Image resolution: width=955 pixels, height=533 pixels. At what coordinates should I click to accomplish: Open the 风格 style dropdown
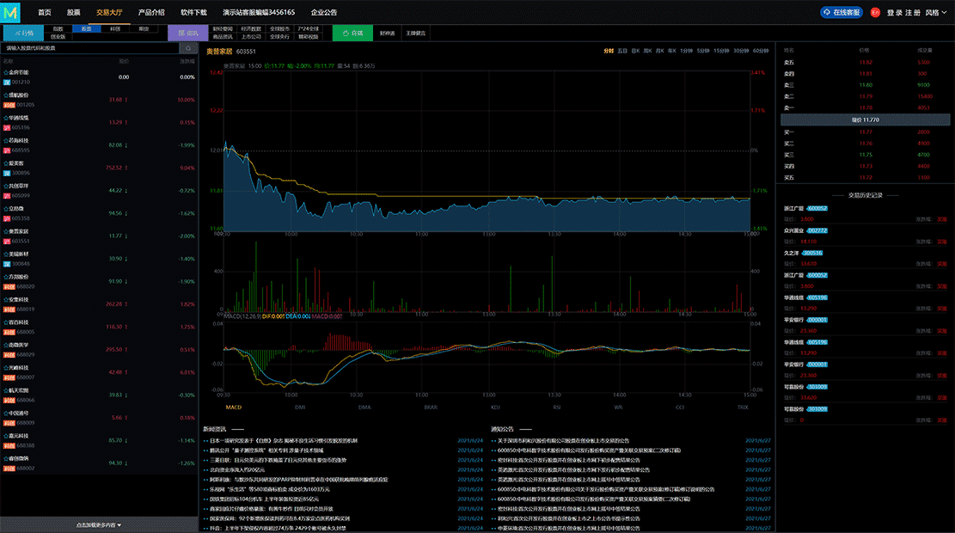click(936, 13)
